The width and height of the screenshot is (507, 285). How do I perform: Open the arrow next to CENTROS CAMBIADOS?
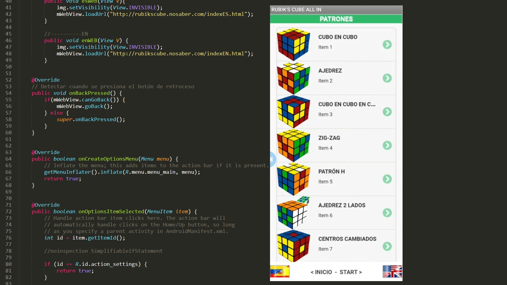[x=387, y=246]
